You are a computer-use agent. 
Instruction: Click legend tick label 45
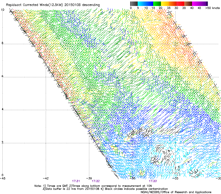tap(199, 8)
